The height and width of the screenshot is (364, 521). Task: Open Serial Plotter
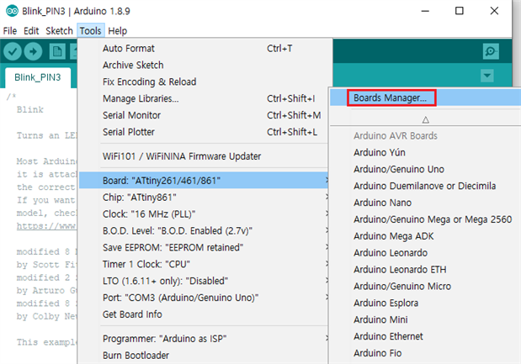[x=204, y=132]
